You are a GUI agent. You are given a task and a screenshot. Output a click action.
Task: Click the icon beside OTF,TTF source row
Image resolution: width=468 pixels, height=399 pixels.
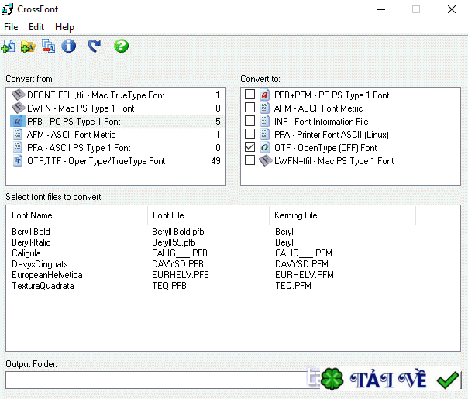coord(18,161)
